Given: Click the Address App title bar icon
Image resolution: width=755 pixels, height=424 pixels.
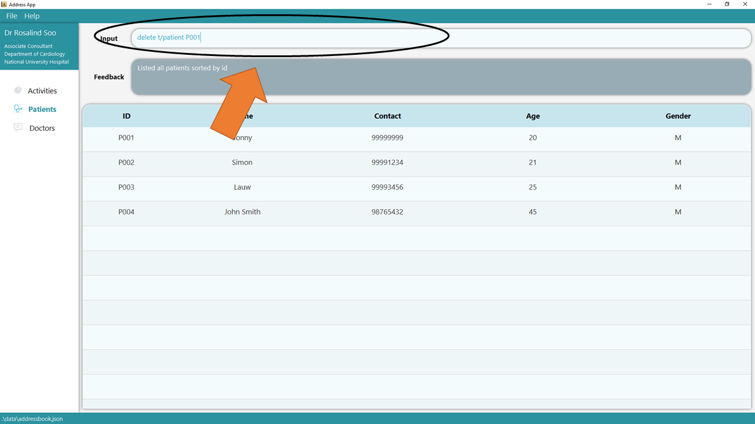Looking at the screenshot, I should tap(4, 4).
